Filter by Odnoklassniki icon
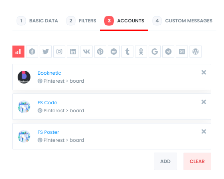 click(x=141, y=52)
